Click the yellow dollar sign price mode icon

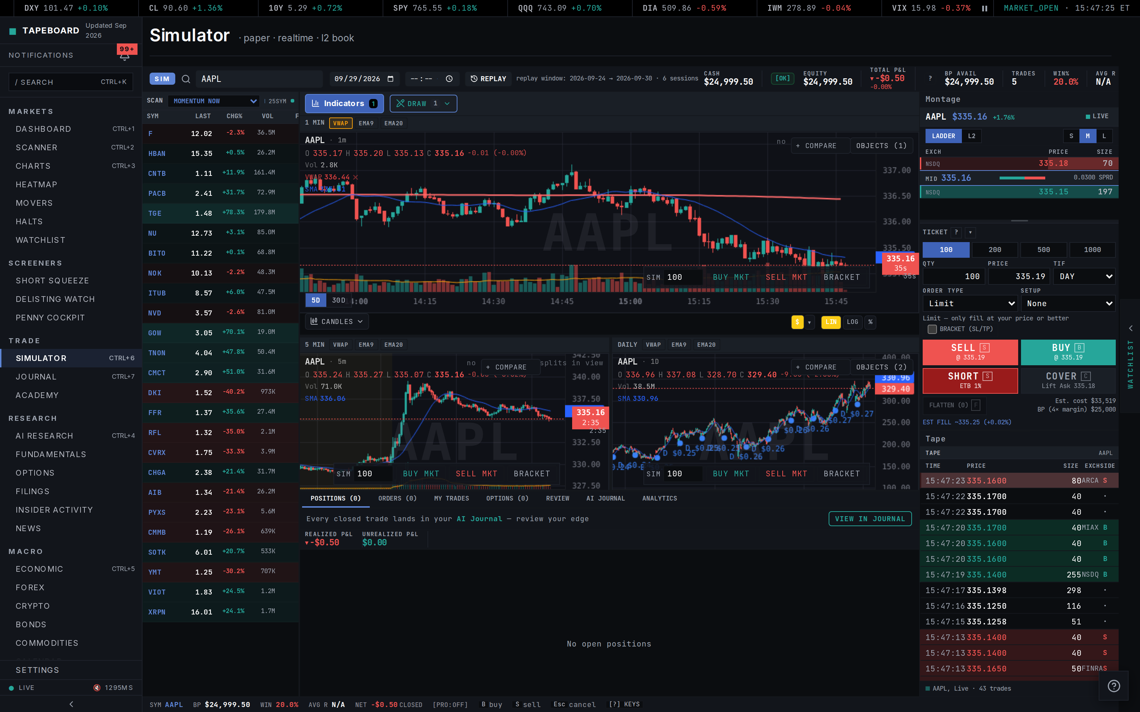(x=797, y=322)
